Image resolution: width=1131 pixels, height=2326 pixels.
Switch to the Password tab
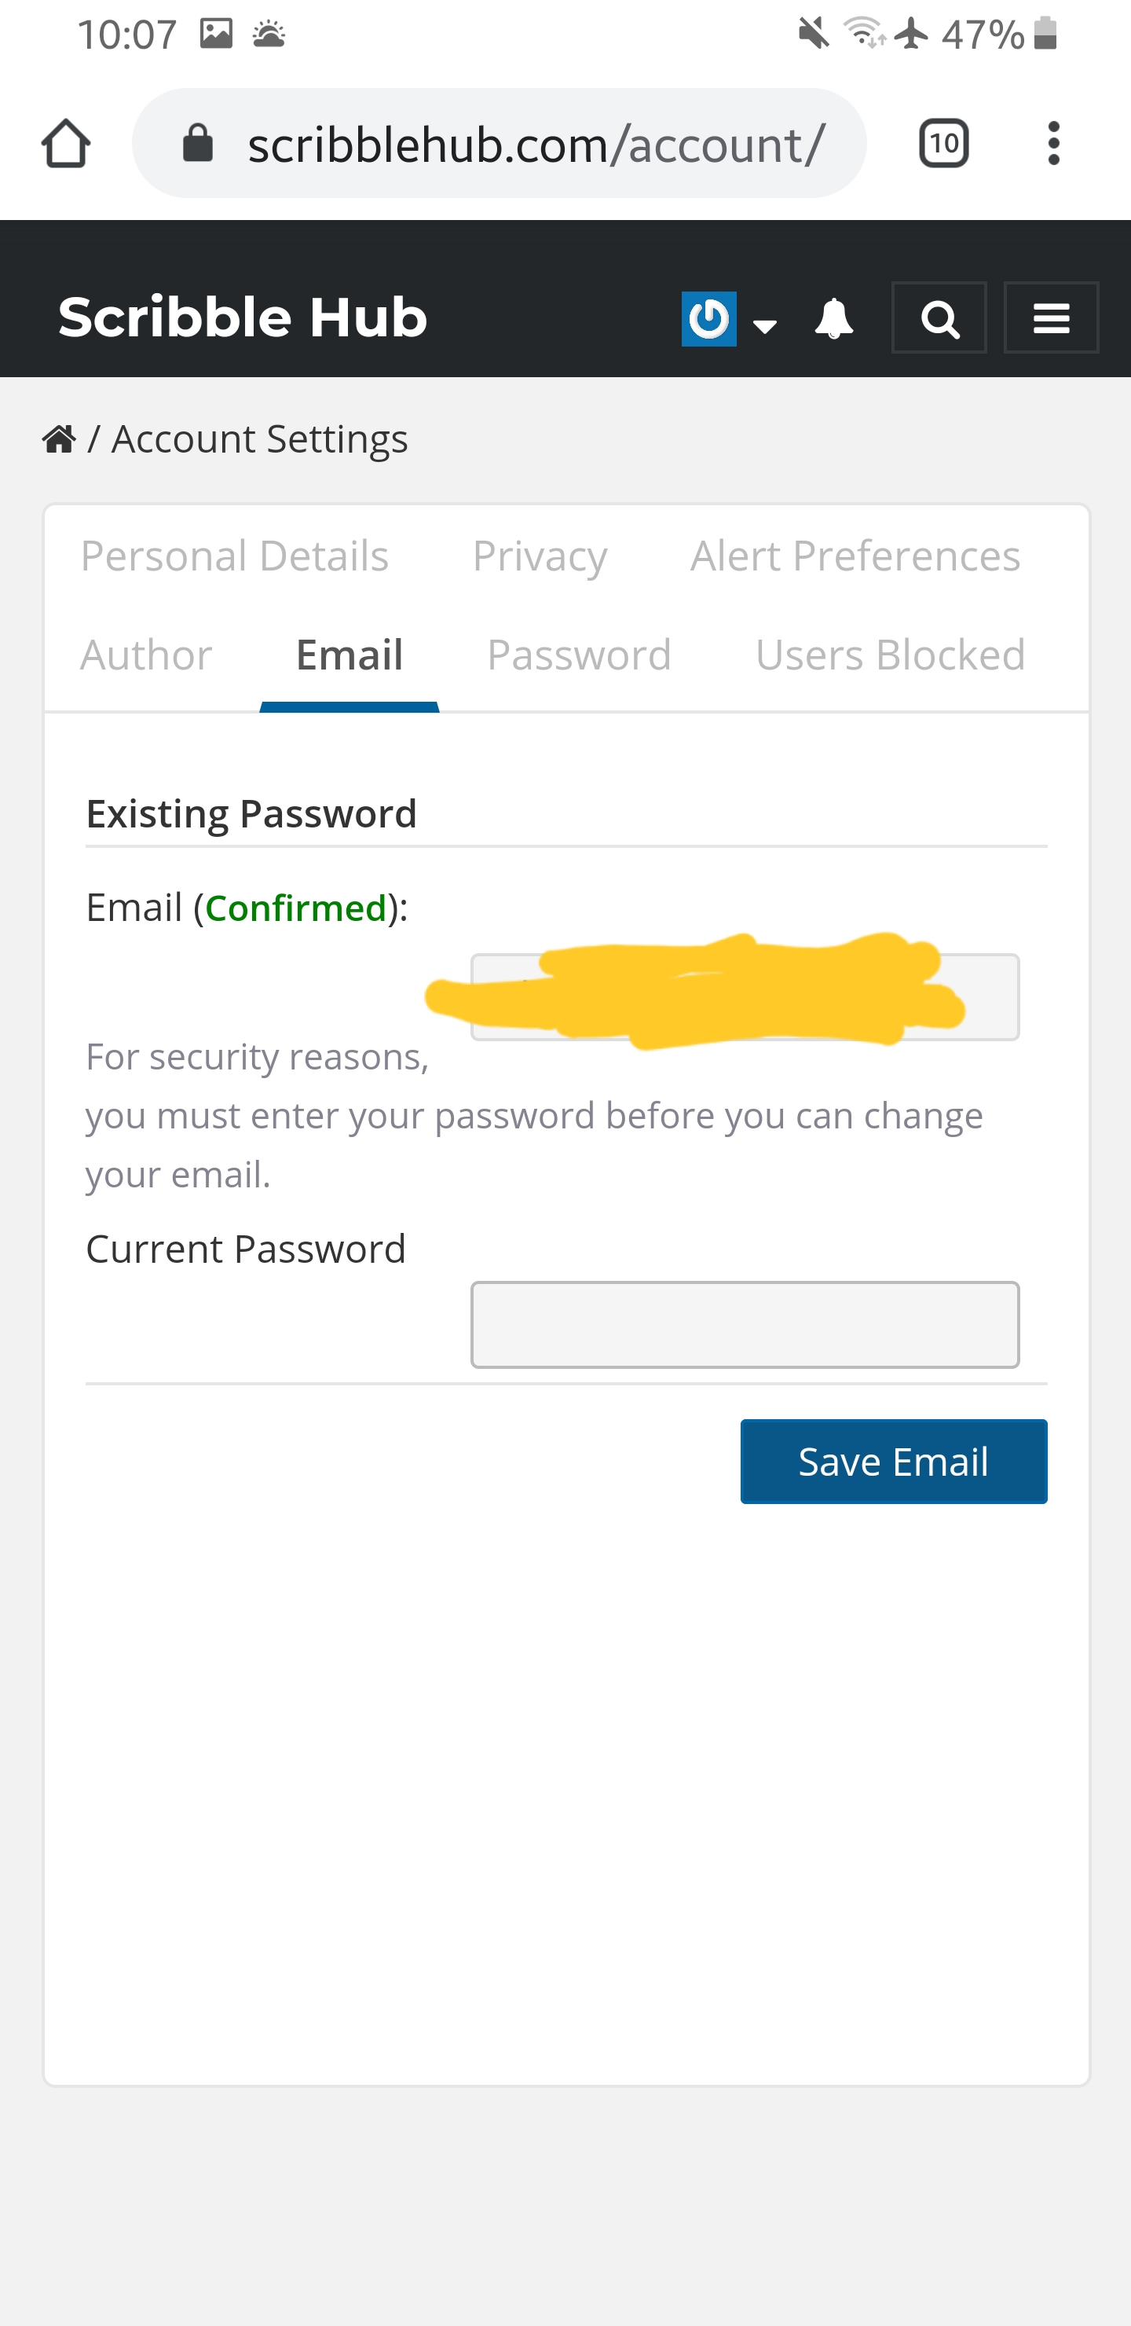coord(579,655)
